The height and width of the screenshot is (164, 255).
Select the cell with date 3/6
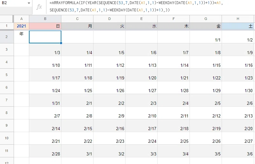pos(238,151)
